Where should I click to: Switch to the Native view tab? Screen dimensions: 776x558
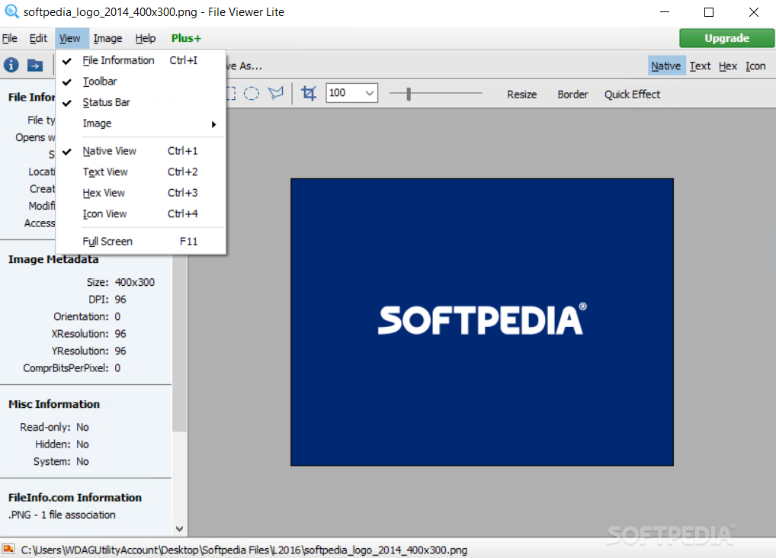(666, 66)
